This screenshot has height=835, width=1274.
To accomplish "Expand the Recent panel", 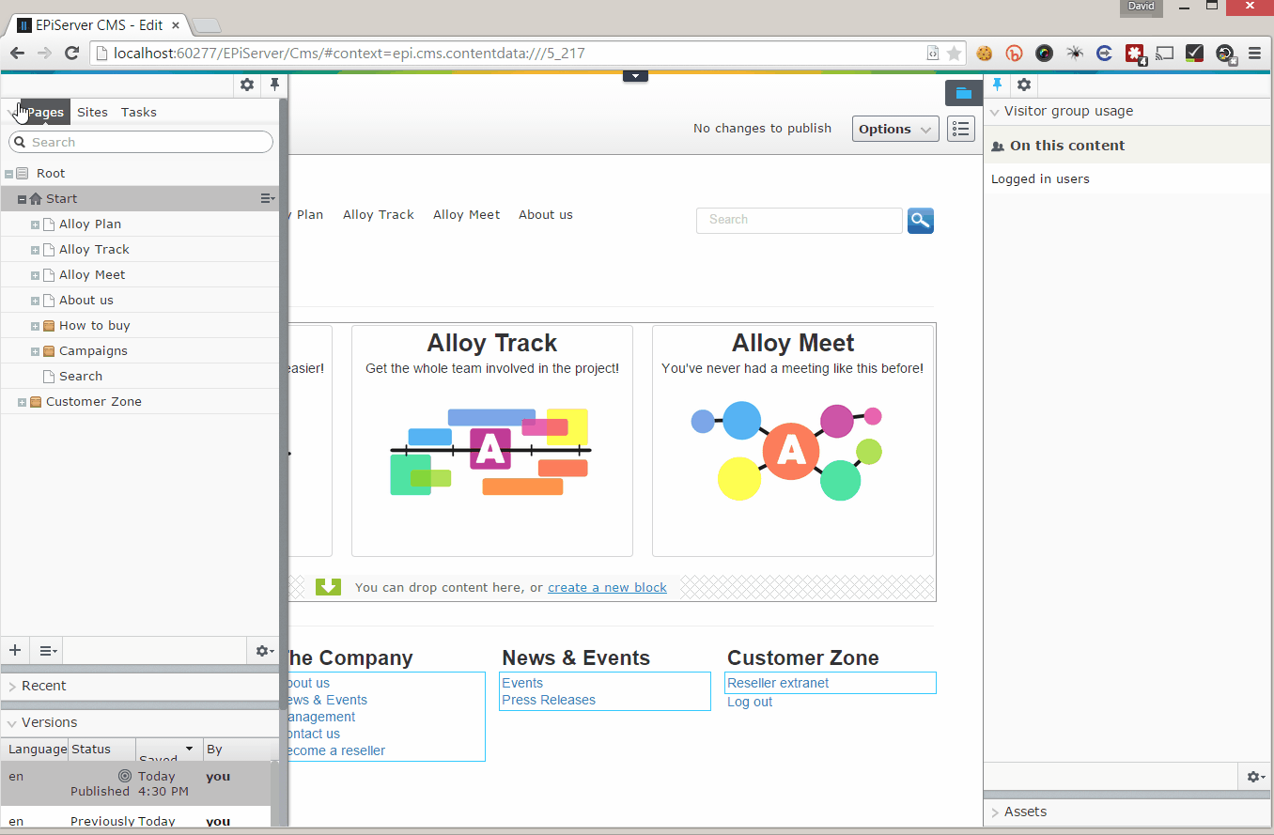I will coord(43,686).
